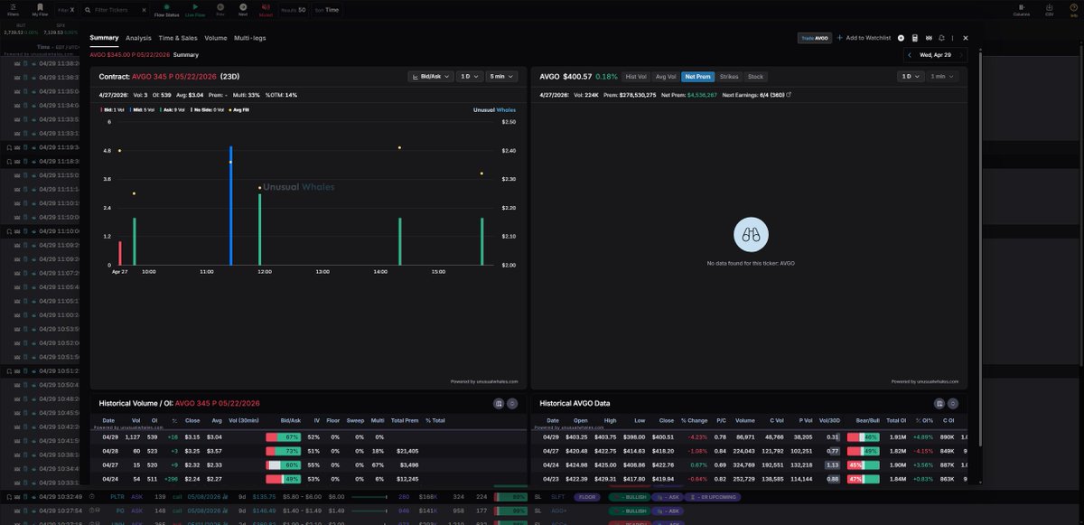This screenshot has height=525, width=1084.
Task: Check the Flow Status indicator
Action: coord(166,10)
